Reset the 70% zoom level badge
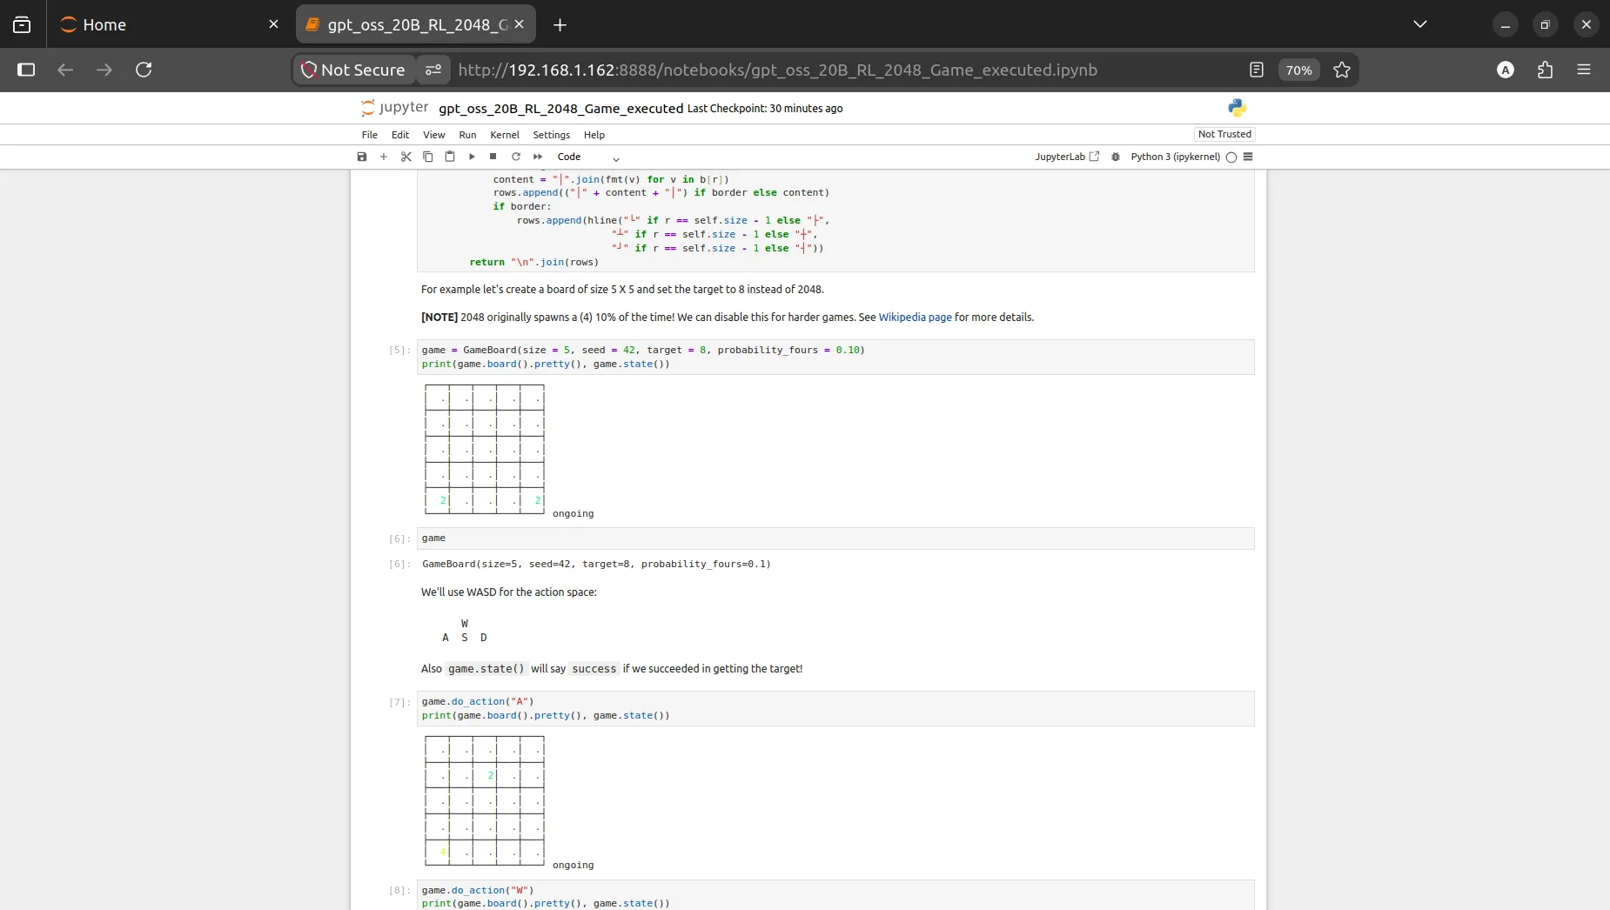The height and width of the screenshot is (910, 1610). coord(1298,70)
